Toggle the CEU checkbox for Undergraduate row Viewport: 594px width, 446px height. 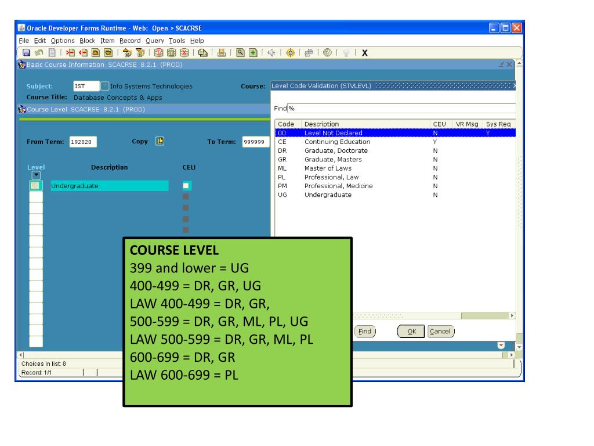186,186
